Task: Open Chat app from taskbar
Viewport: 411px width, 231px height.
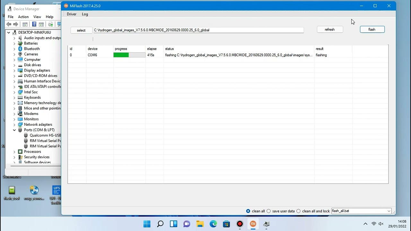Action: coord(187,224)
